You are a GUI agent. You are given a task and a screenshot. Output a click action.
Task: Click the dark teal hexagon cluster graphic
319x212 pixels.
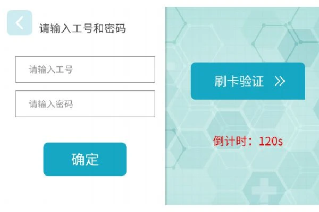click(x=299, y=48)
